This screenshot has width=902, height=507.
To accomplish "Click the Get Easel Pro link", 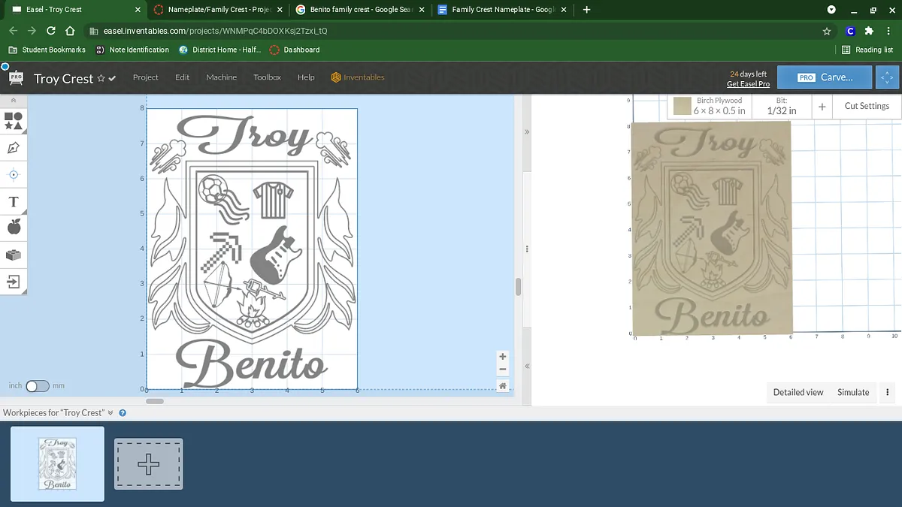I will pyautogui.click(x=748, y=84).
